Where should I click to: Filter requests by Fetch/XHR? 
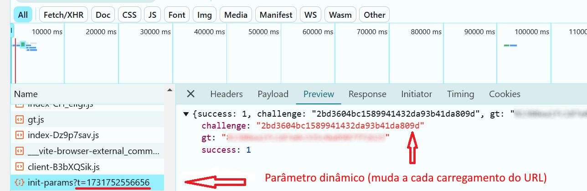[x=63, y=15]
